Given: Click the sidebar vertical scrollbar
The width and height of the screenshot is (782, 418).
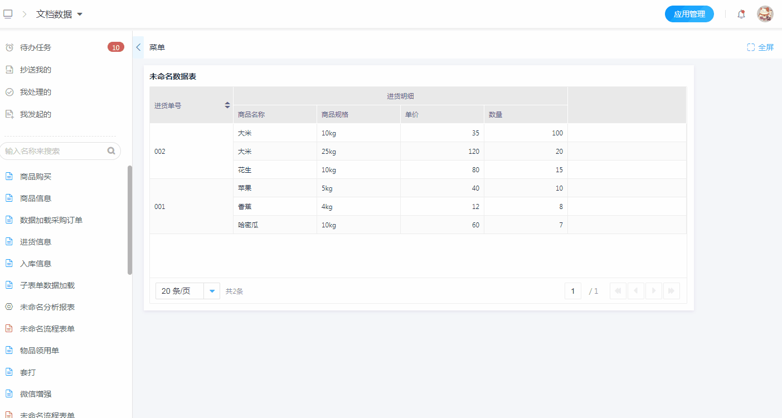Looking at the screenshot, I should click(130, 220).
